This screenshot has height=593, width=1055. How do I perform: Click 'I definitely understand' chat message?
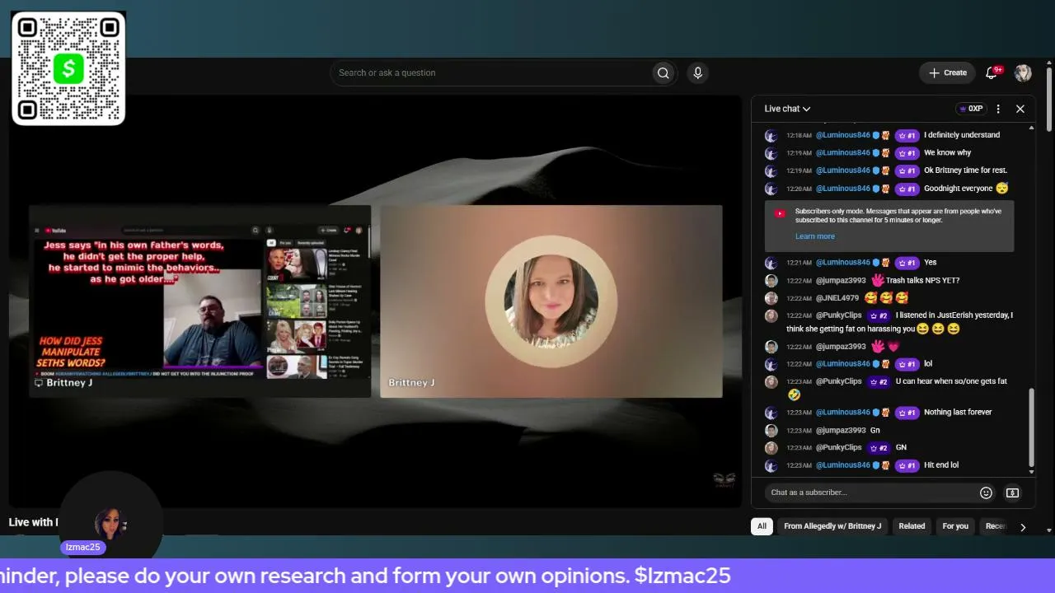click(962, 135)
